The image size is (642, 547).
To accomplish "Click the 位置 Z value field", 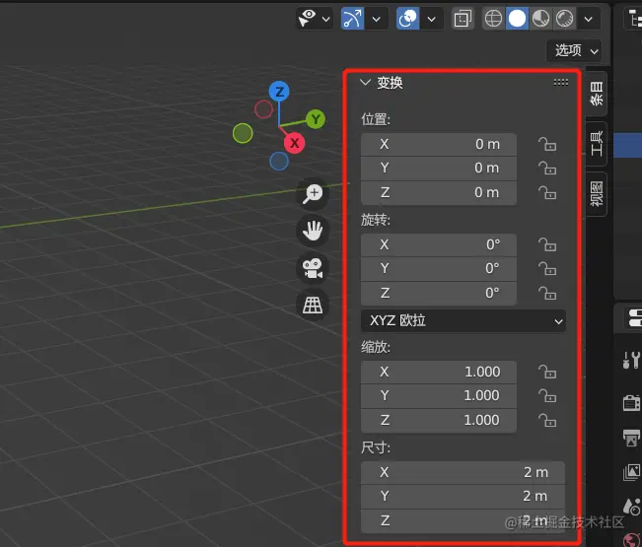I will [x=439, y=193].
